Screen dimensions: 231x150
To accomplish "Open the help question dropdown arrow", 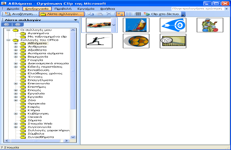I will click(x=226, y=9).
